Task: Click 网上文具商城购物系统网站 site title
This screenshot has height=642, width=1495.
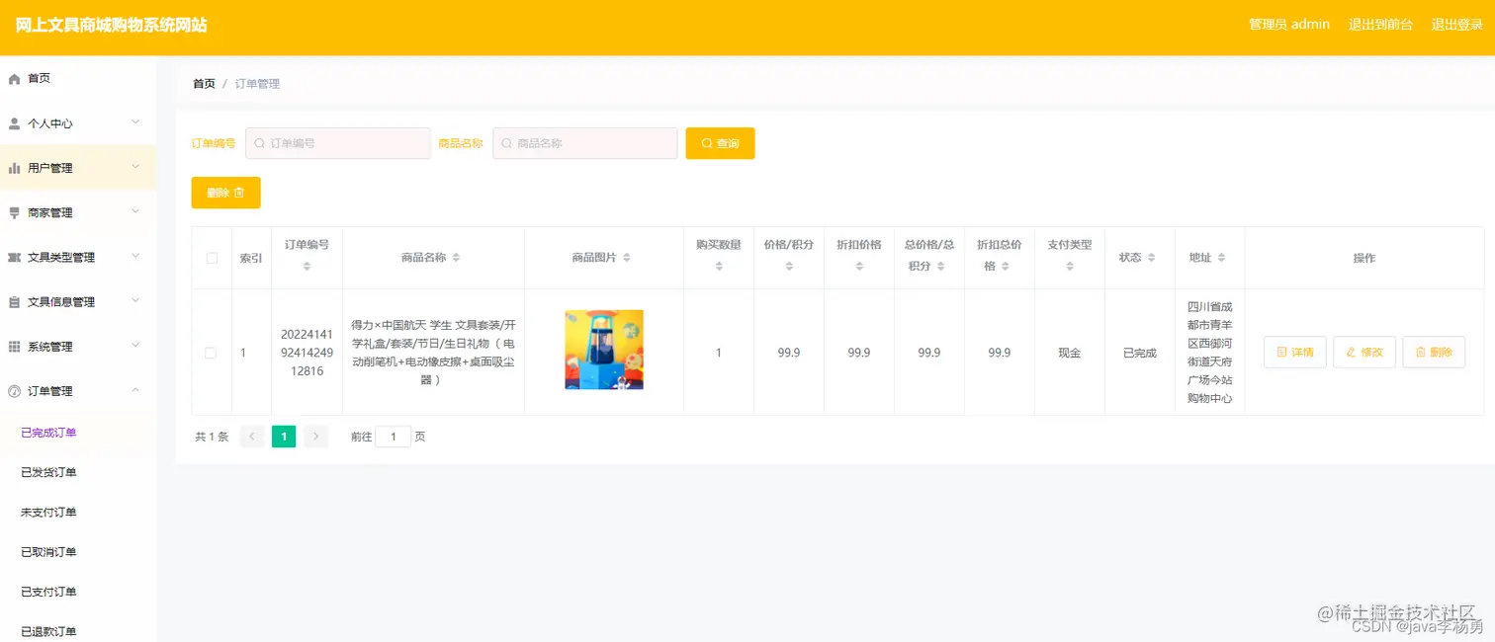Action: (x=112, y=26)
